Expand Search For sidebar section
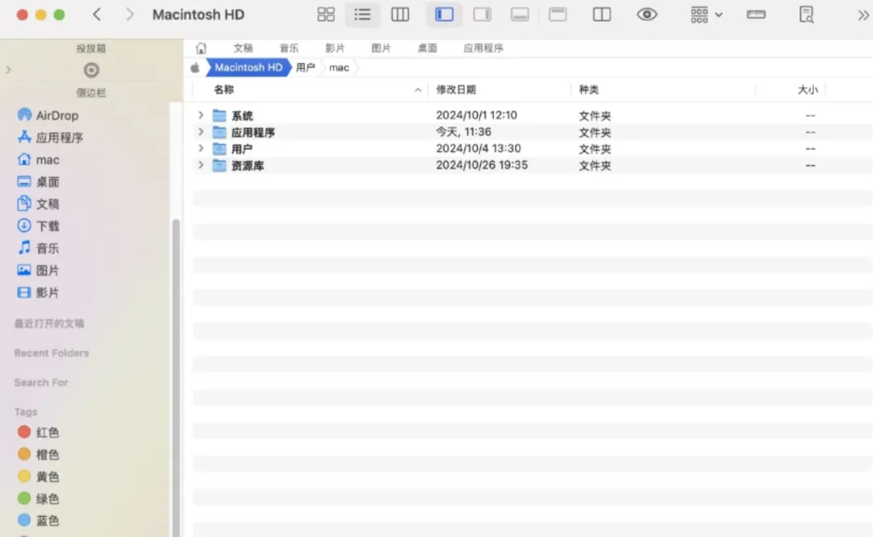 41,383
